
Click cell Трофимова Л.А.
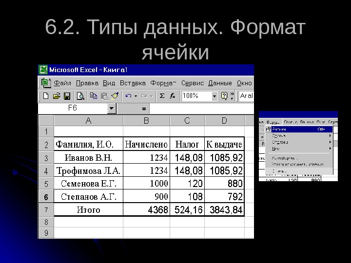(x=88, y=170)
